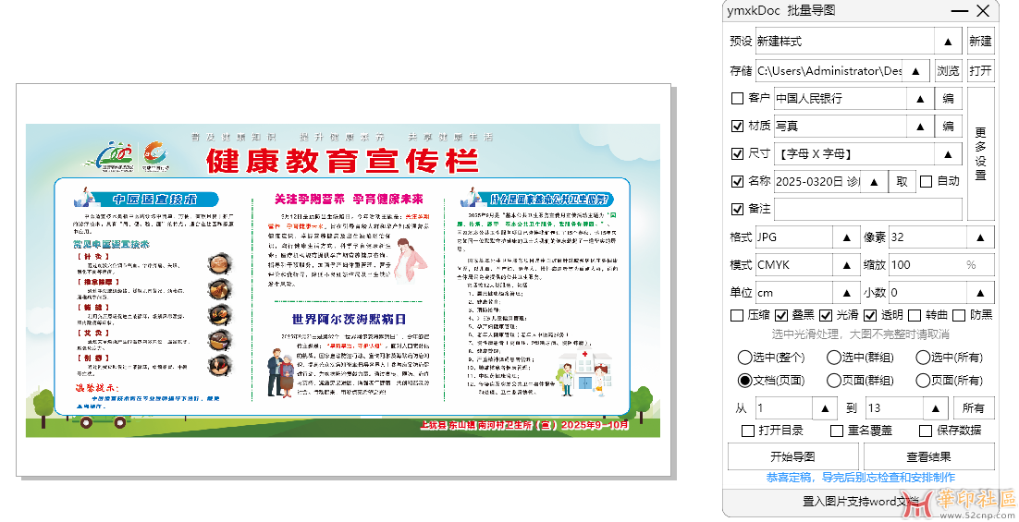Choose the 页面(所有) radio option

click(922, 381)
